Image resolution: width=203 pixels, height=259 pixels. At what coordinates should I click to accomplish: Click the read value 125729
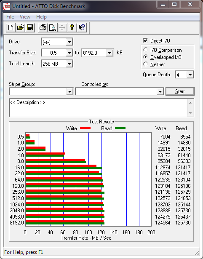[x=183, y=192]
